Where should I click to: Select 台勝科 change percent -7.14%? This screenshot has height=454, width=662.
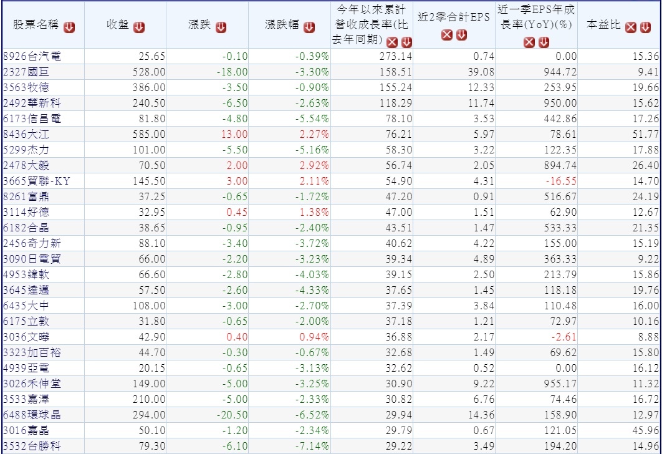[x=312, y=447]
